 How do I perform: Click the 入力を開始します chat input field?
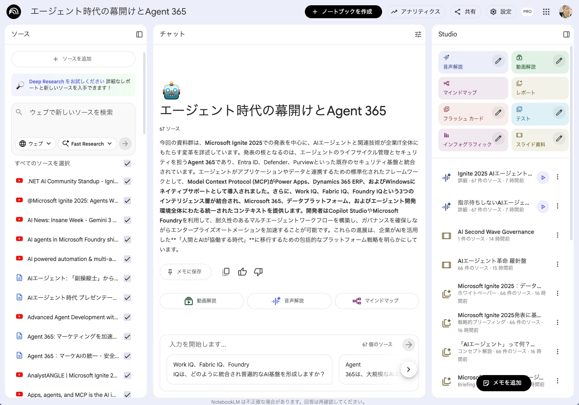click(x=263, y=344)
